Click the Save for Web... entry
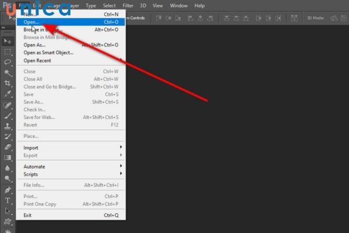Image resolution: width=349 pixels, height=233 pixels. click(x=71, y=117)
